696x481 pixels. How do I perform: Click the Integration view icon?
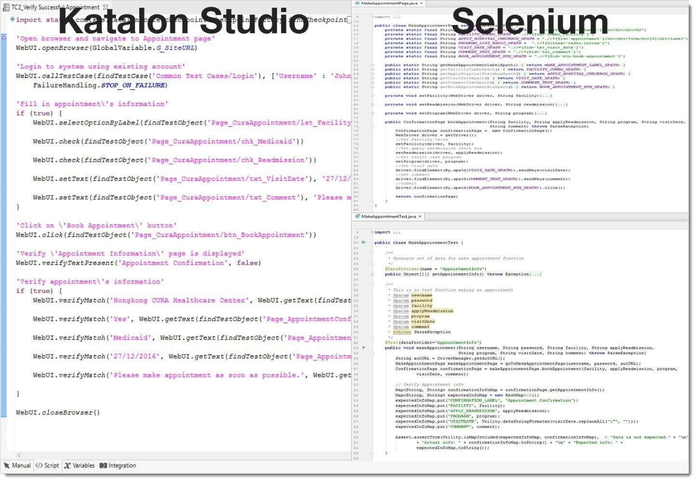103,466
